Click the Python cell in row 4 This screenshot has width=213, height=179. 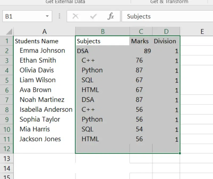pos(92,70)
